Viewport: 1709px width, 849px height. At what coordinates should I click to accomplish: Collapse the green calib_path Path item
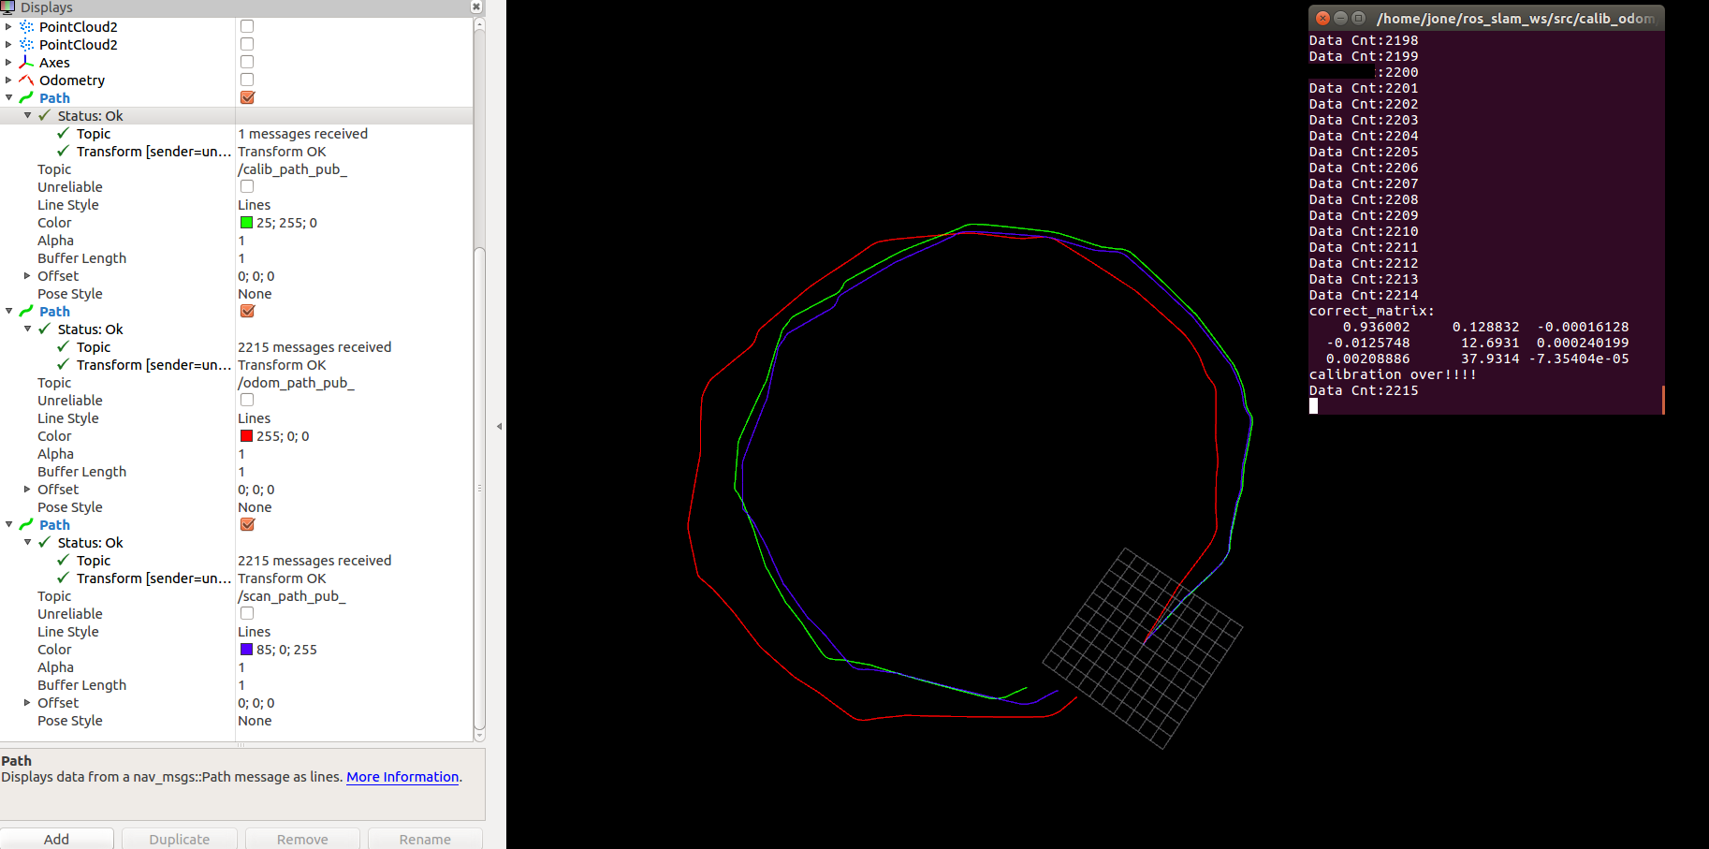point(8,98)
